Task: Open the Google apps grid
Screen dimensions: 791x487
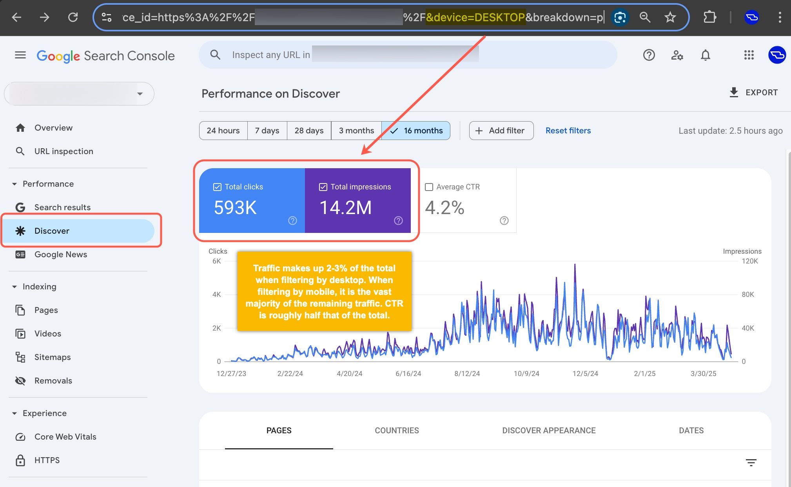Action: 749,55
